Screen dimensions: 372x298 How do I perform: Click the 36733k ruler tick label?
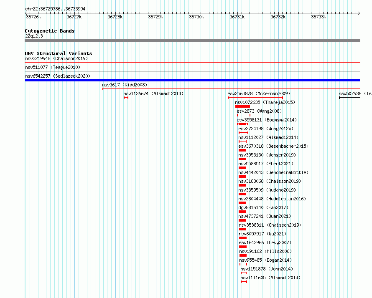pos(318,17)
